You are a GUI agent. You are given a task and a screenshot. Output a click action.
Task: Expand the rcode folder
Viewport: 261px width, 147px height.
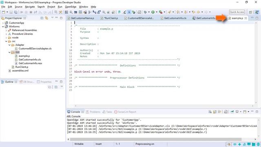point(7,38)
